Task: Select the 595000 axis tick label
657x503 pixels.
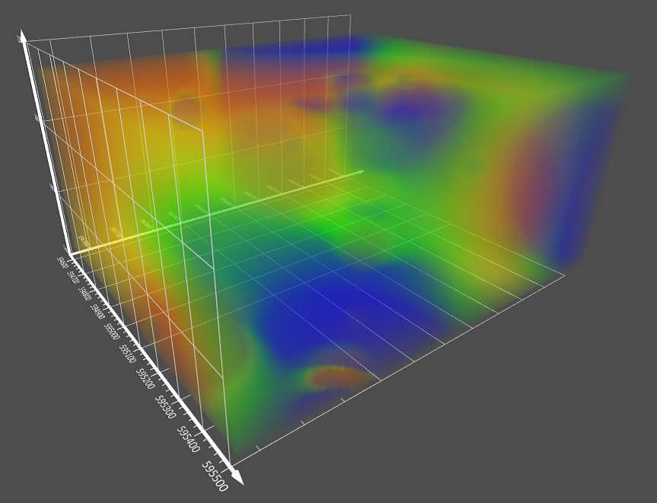Action: [x=113, y=332]
